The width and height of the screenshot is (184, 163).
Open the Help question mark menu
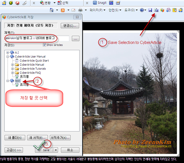pyautogui.click(x=143, y=10)
